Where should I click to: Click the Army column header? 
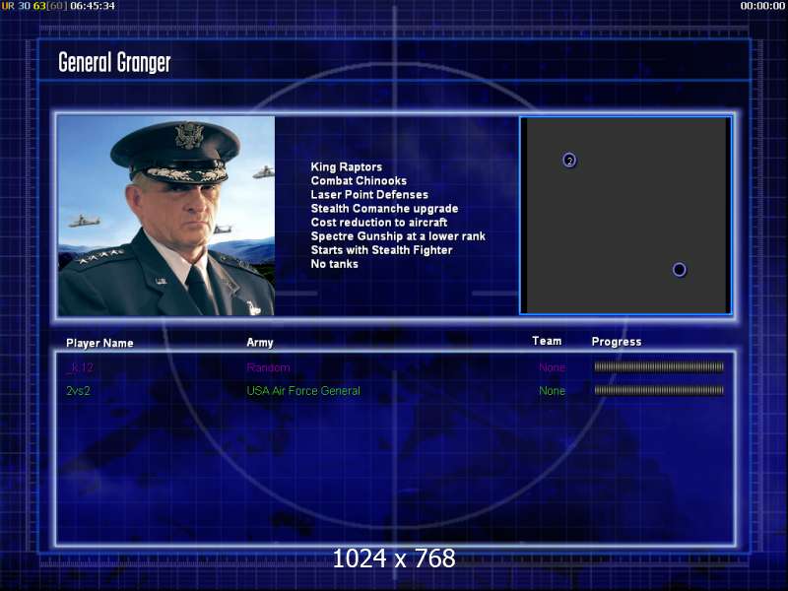[x=260, y=343]
